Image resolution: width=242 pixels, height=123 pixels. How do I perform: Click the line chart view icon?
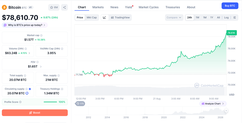coord(105,17)
